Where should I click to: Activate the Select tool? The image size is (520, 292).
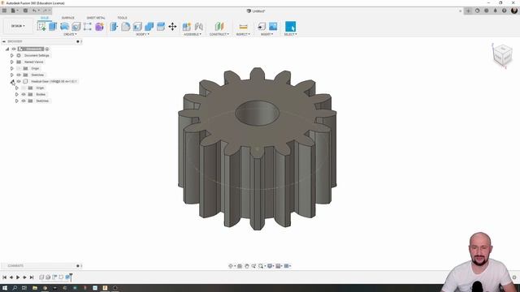tap(290, 27)
